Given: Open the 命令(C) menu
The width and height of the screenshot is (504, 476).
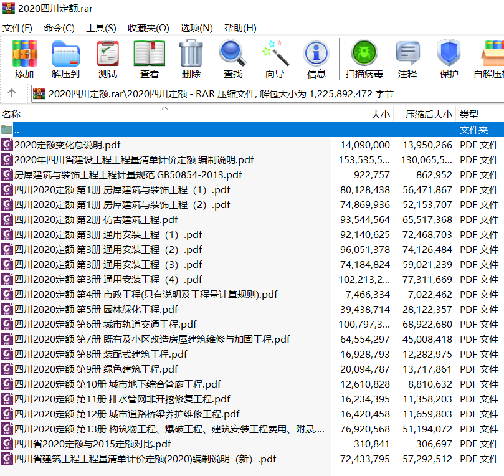Looking at the screenshot, I should tap(59, 28).
